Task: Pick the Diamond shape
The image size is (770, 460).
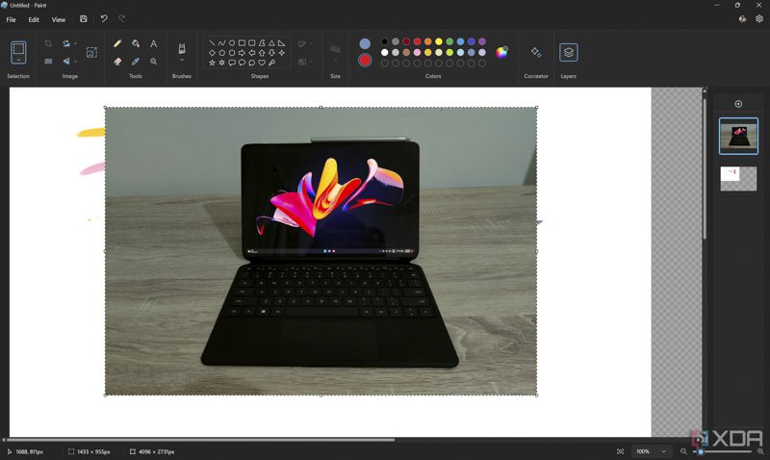Action: coord(212,53)
